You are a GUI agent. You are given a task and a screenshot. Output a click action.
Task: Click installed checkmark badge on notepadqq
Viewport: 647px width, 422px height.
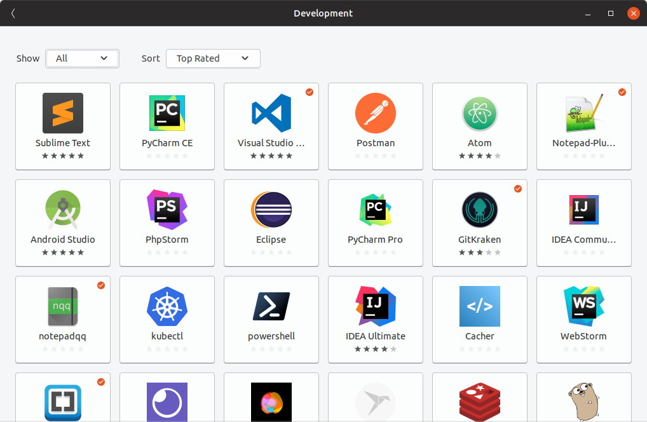[x=101, y=285]
